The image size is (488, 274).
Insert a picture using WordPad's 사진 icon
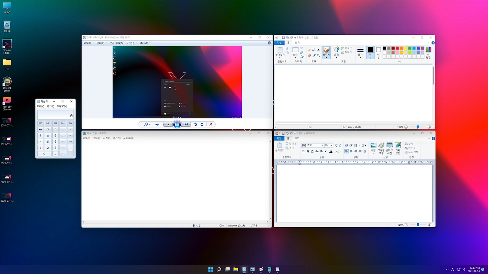click(x=373, y=146)
